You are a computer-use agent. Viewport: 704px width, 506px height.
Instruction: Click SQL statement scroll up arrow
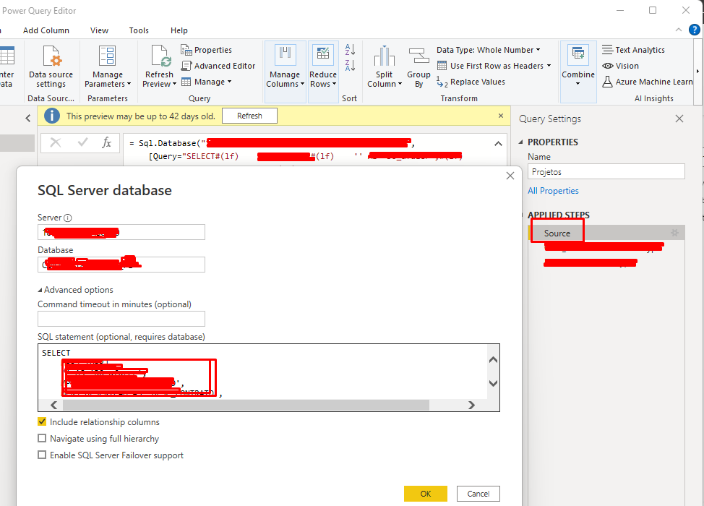coord(493,360)
